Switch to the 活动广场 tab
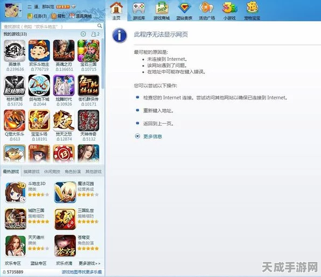The height and width of the screenshot is (277, 321). [x=207, y=11]
